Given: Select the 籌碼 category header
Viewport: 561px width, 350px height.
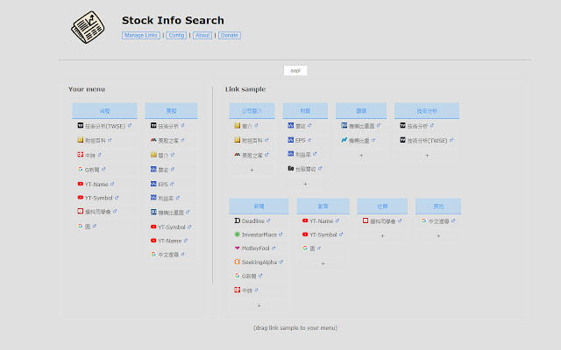Looking at the screenshot, I should coord(361,111).
